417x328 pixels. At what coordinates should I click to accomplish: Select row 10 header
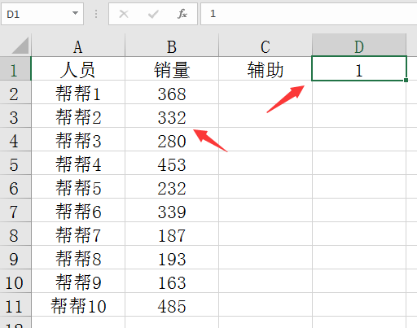point(15,281)
